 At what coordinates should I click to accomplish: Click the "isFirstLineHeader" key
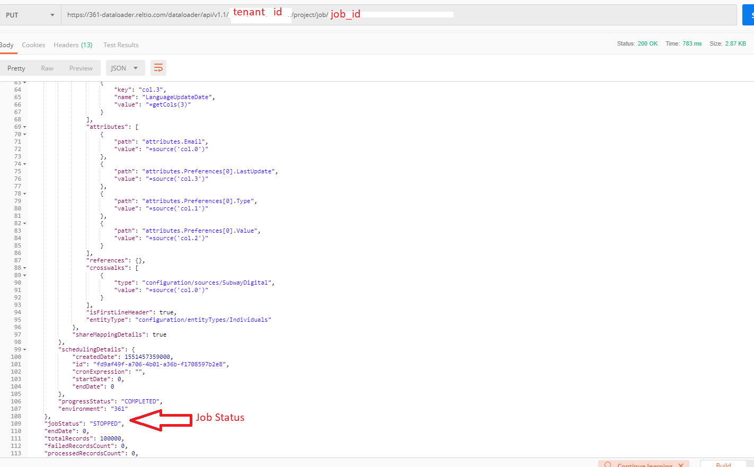click(x=119, y=312)
